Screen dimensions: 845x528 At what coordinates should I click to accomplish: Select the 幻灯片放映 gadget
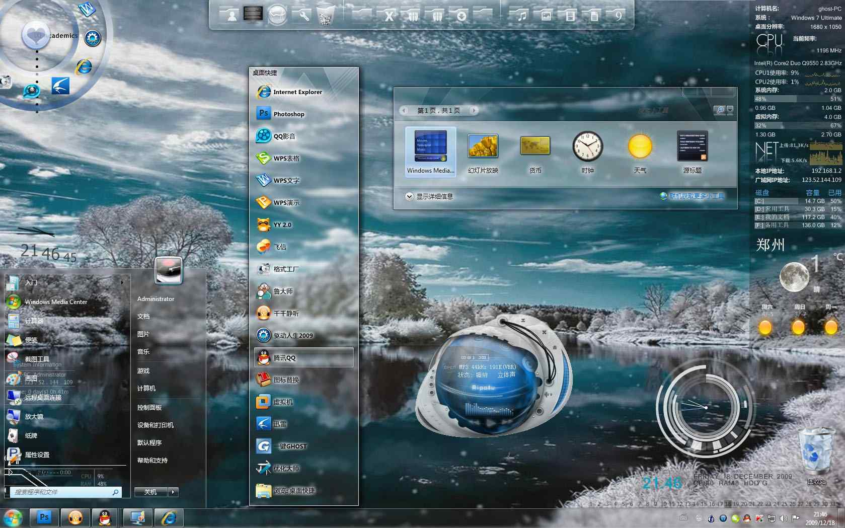[483, 152]
